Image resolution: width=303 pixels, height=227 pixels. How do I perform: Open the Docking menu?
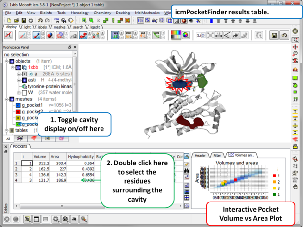123,13
